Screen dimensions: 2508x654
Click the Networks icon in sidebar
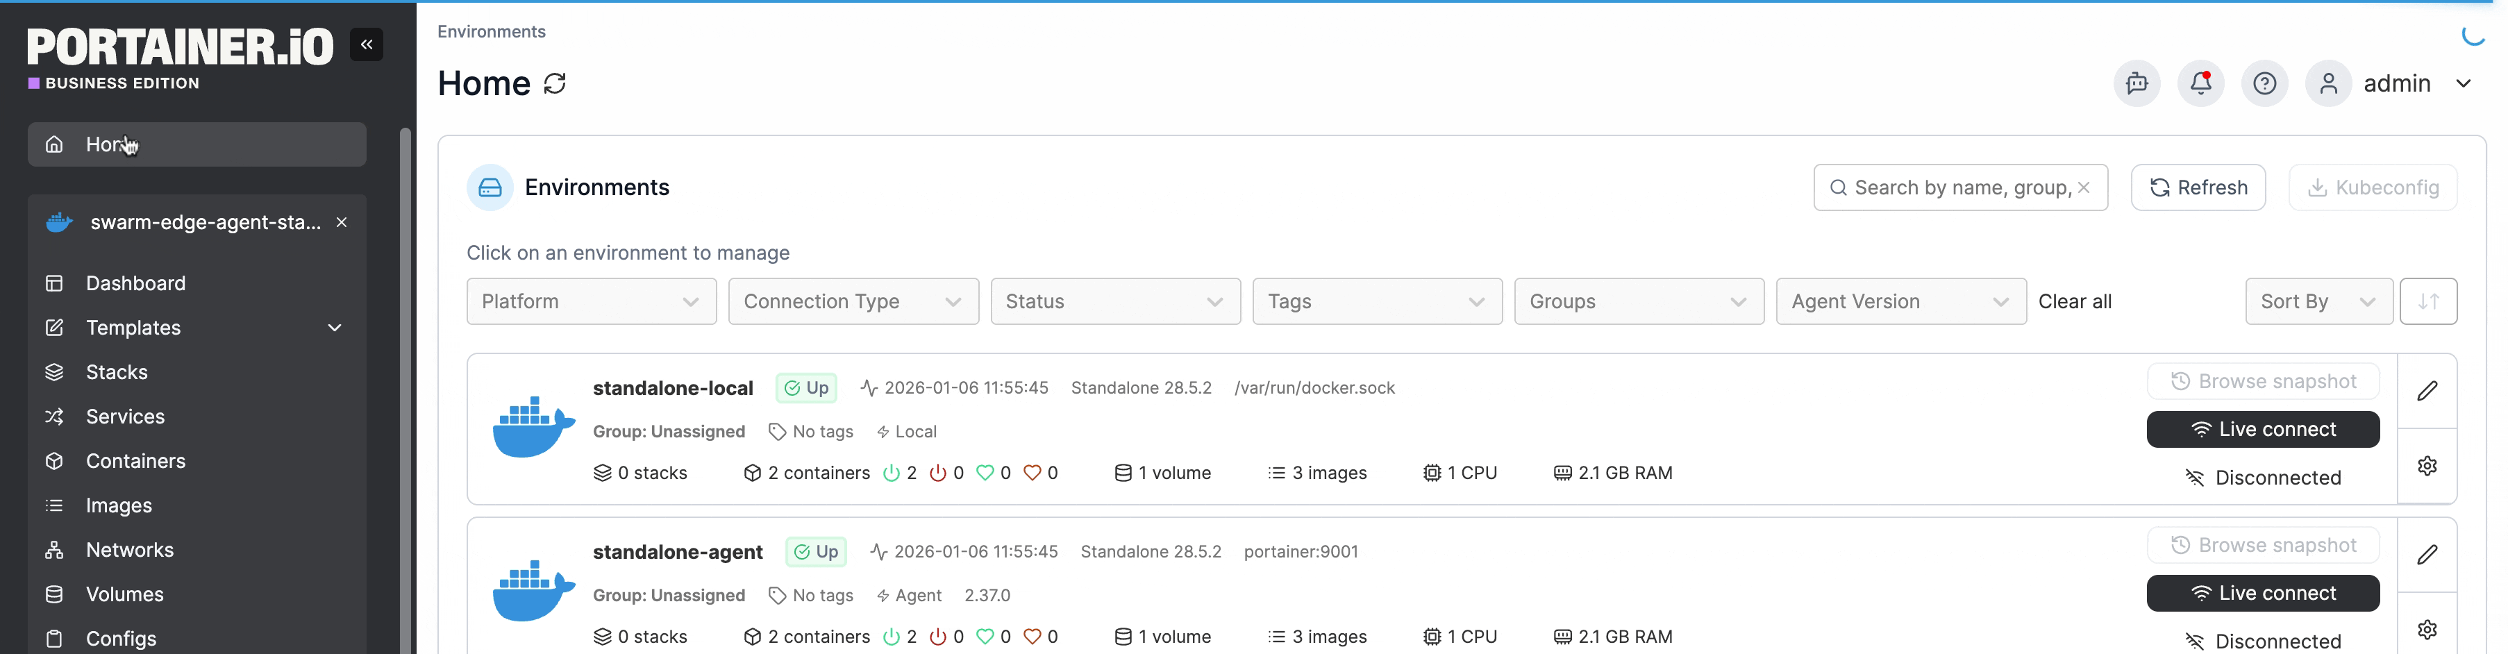(x=55, y=550)
